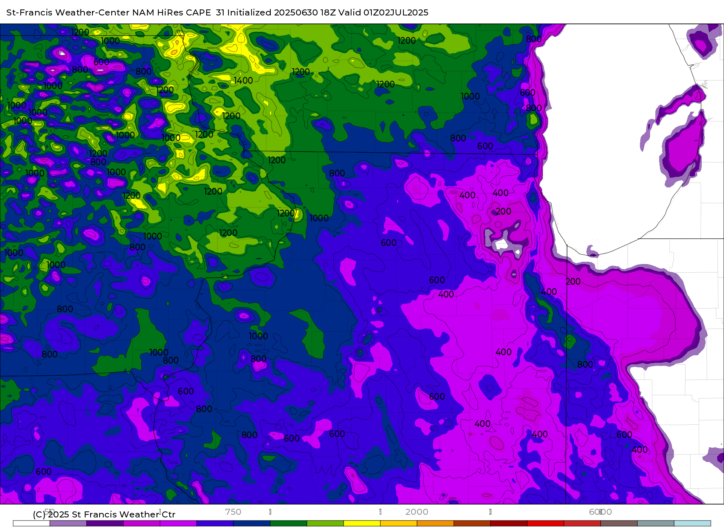The image size is (724, 528).
Task: Click the navy blue legend swatch
Action: pos(252,523)
